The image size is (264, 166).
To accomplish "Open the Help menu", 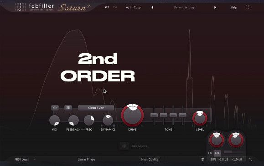I will pyautogui.click(x=234, y=7).
